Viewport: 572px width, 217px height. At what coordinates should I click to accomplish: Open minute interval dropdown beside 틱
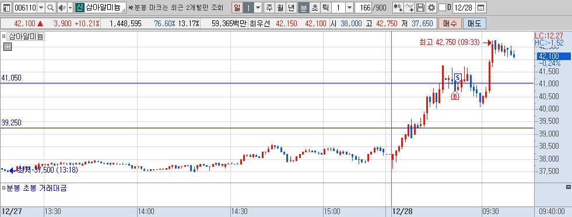(x=349, y=8)
